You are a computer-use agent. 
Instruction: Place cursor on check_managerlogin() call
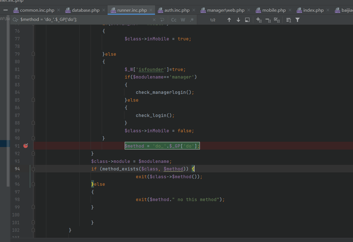165,92
